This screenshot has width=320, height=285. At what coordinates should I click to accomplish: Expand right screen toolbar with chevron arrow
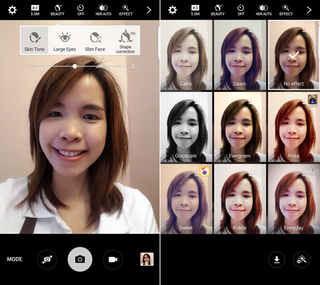click(x=309, y=10)
